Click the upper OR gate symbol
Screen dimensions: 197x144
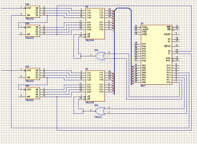pos(100,55)
